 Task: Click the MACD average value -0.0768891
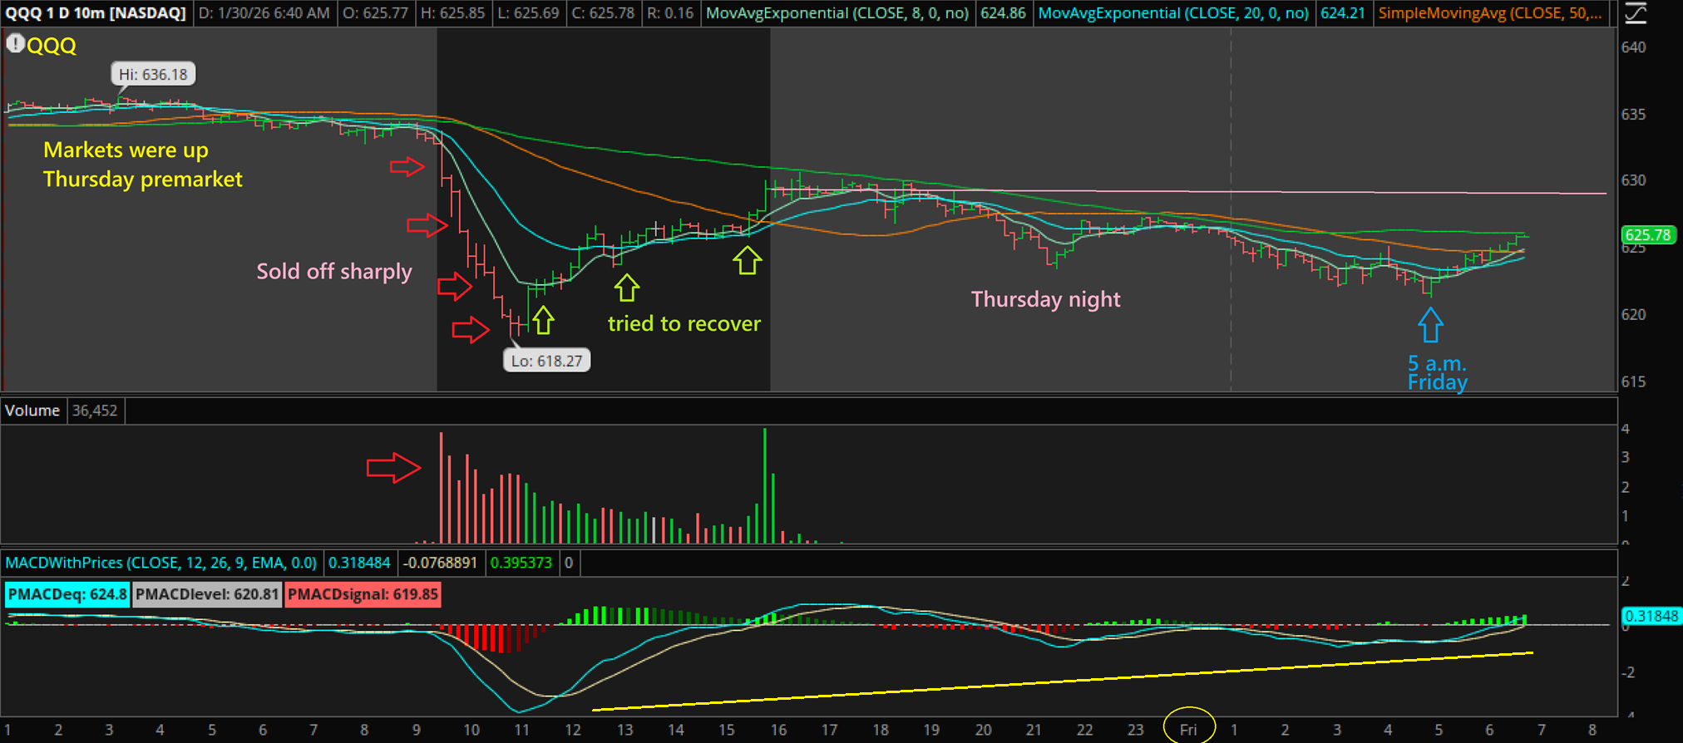(x=440, y=563)
